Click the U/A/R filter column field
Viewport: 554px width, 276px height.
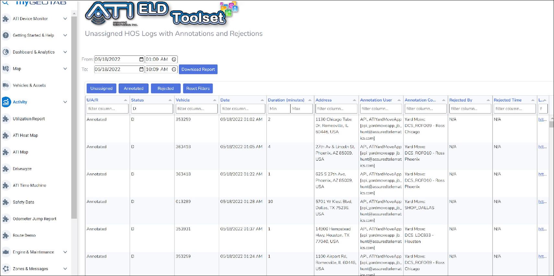(107, 109)
